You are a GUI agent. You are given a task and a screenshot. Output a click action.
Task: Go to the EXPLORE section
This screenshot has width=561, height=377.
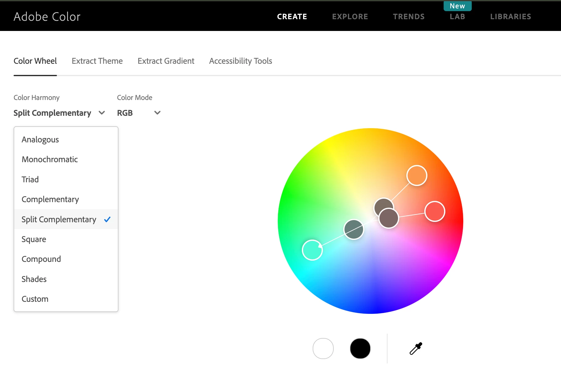click(350, 17)
